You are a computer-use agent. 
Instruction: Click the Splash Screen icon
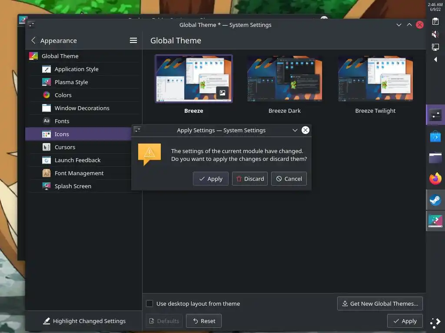[46, 186]
